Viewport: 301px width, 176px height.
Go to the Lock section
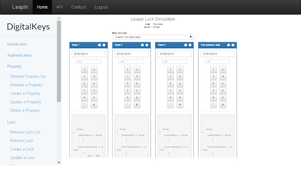(11, 122)
